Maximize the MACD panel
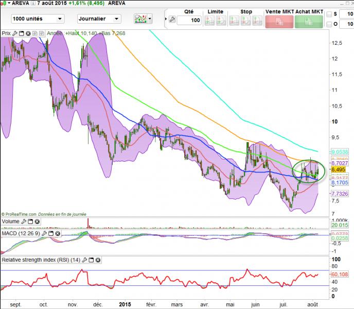Image resolution: width=354 pixels, height=309 pixels. click(x=51, y=233)
